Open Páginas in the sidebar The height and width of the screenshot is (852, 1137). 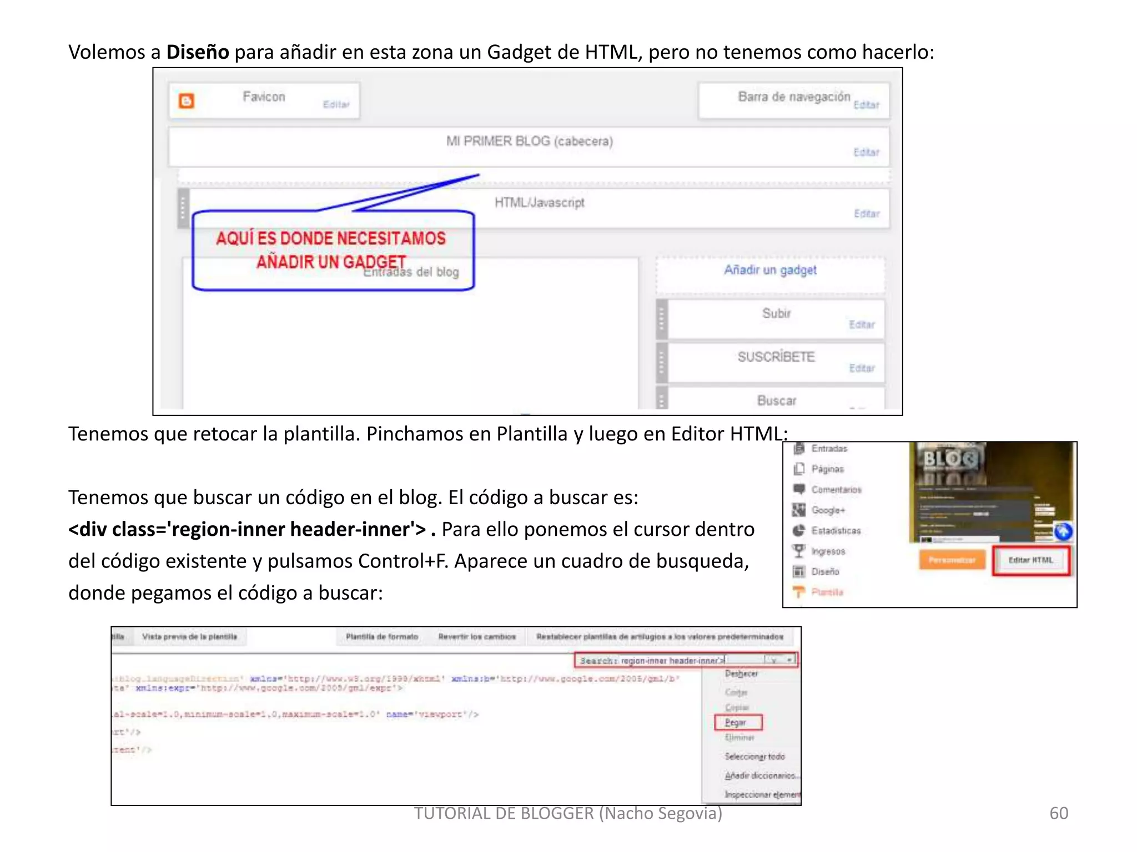point(827,469)
